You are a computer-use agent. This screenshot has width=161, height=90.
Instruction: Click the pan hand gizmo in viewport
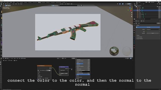[x=132, y=15]
